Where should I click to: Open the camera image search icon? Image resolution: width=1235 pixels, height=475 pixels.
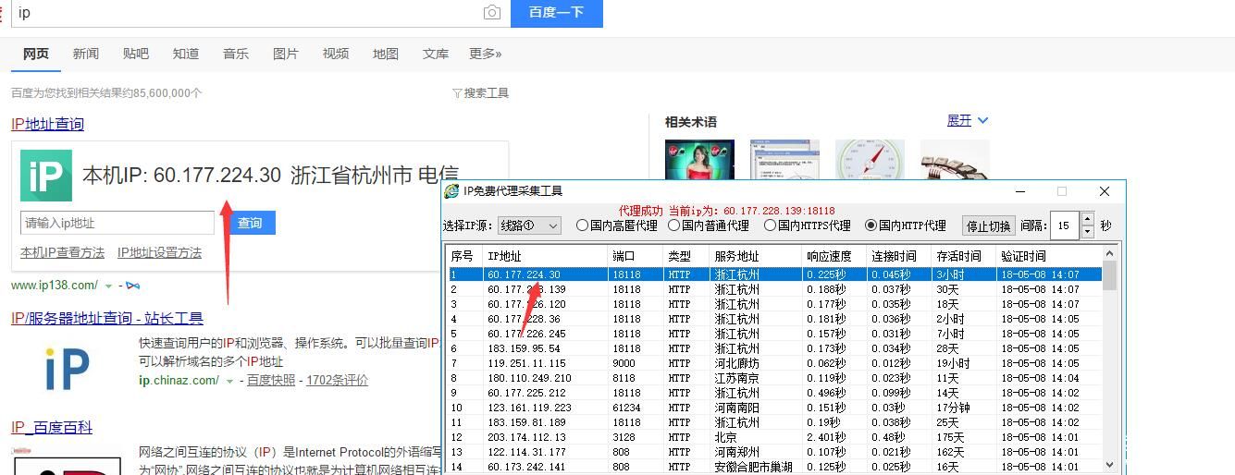(492, 13)
